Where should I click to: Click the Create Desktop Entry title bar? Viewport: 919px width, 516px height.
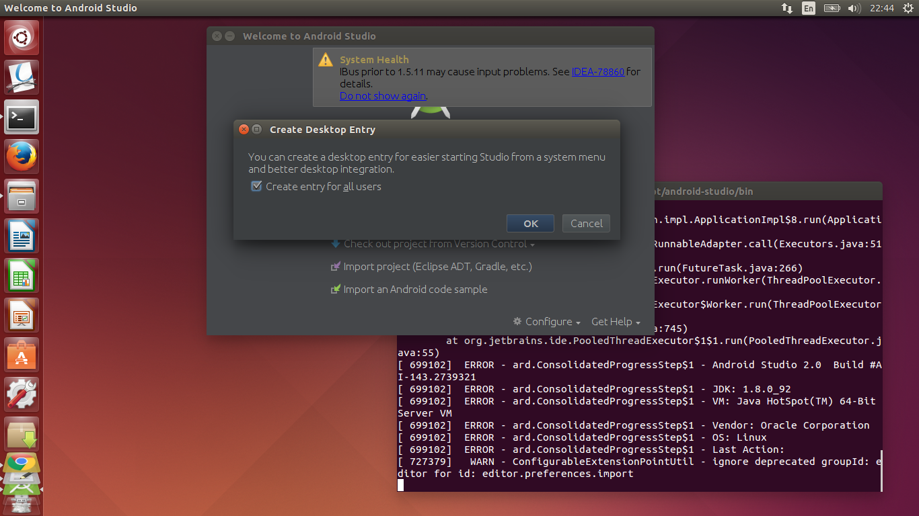[x=427, y=129]
